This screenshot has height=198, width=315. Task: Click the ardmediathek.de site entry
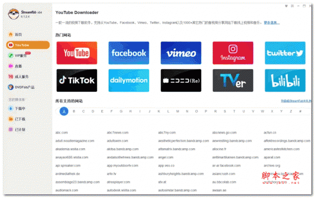click(x=68, y=174)
